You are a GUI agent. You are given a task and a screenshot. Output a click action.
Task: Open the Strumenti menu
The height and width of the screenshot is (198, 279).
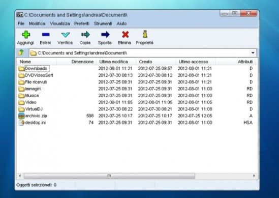pos(103,23)
